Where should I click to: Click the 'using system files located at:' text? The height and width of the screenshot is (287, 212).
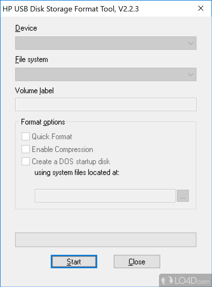tap(77, 172)
